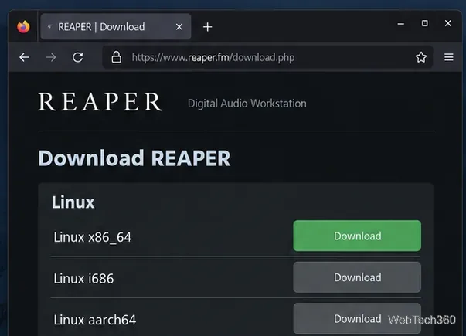Image resolution: width=466 pixels, height=336 pixels.
Task: Click the Digital Audio Workstation tagline
Action: click(x=247, y=104)
